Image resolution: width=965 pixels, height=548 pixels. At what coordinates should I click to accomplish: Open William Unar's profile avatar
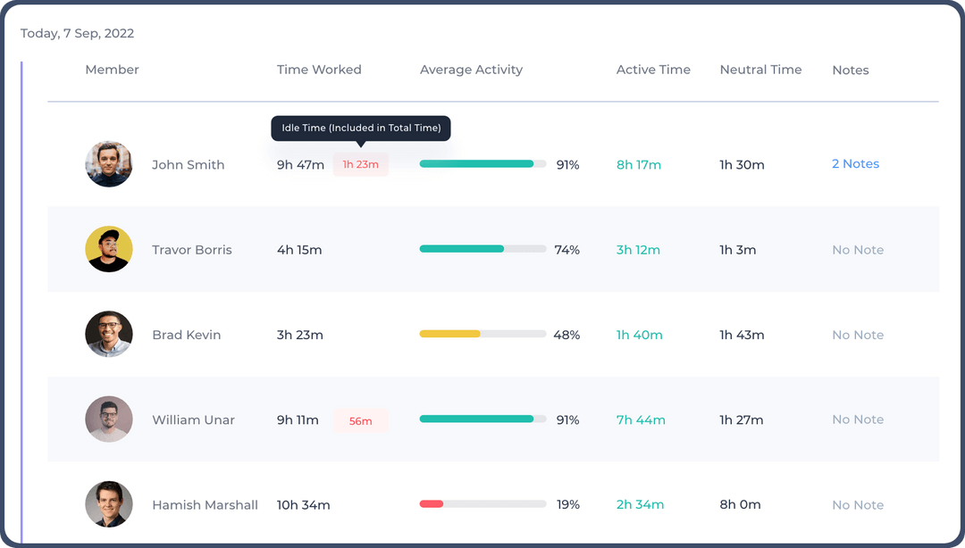(x=108, y=419)
